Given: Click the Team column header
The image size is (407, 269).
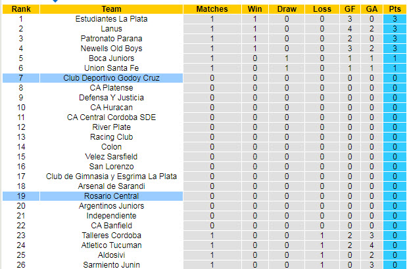Looking at the screenshot, I should click(111, 9).
